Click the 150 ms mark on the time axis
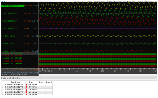The height and width of the screenshot is (98, 158). point(90,71)
